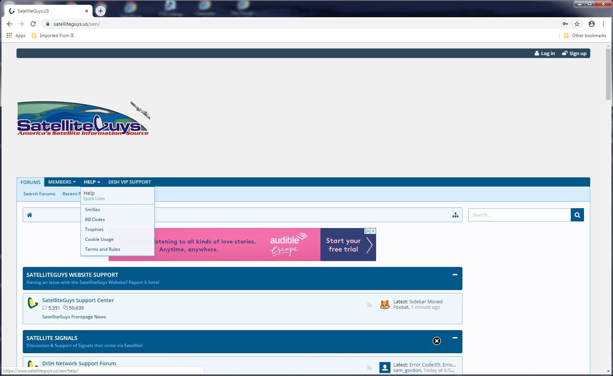This screenshot has height=376, width=613.
Task: Click Start your free trial ad button
Action: [348, 245]
